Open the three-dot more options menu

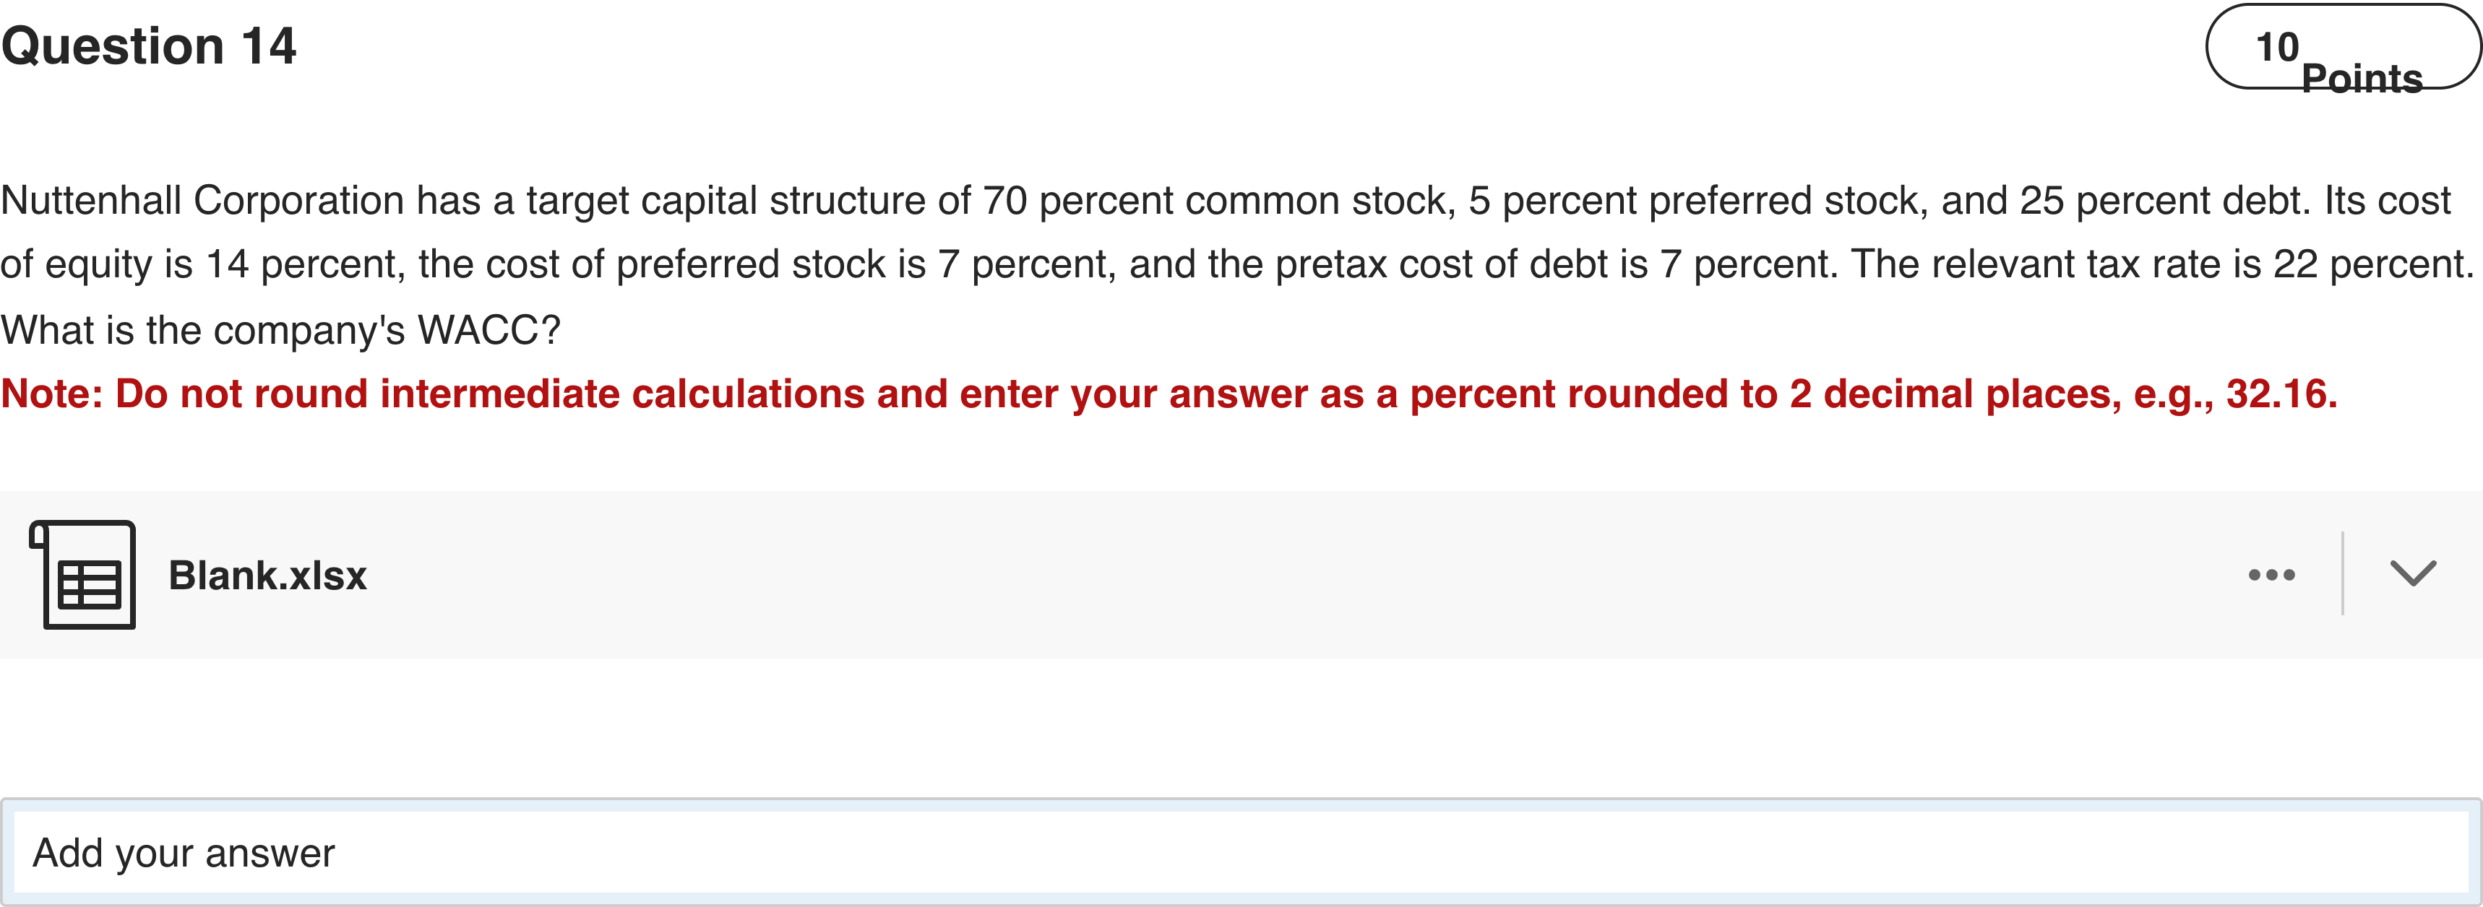coord(2271,575)
